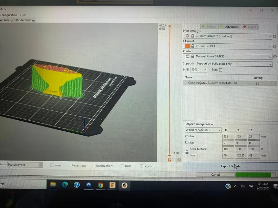Toggle the Legend checkbox

[x=141, y=166]
